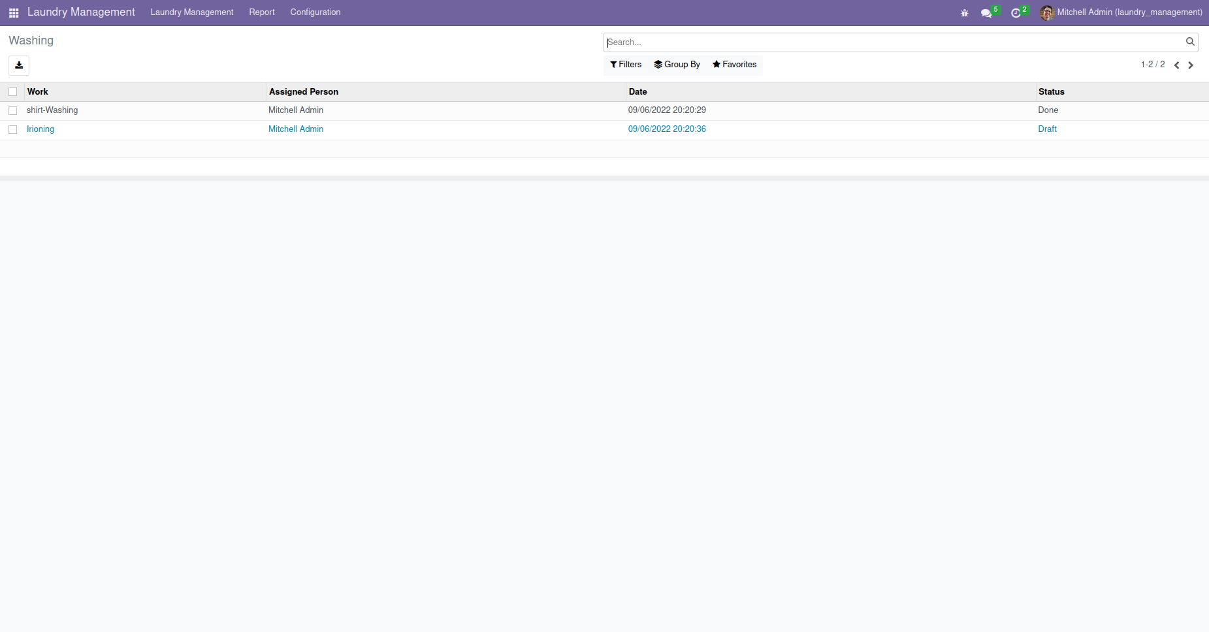Click the debug bug icon
Screen dimensions: 1209x632
point(965,12)
